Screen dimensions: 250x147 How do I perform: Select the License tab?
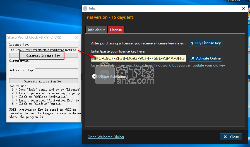point(116,30)
